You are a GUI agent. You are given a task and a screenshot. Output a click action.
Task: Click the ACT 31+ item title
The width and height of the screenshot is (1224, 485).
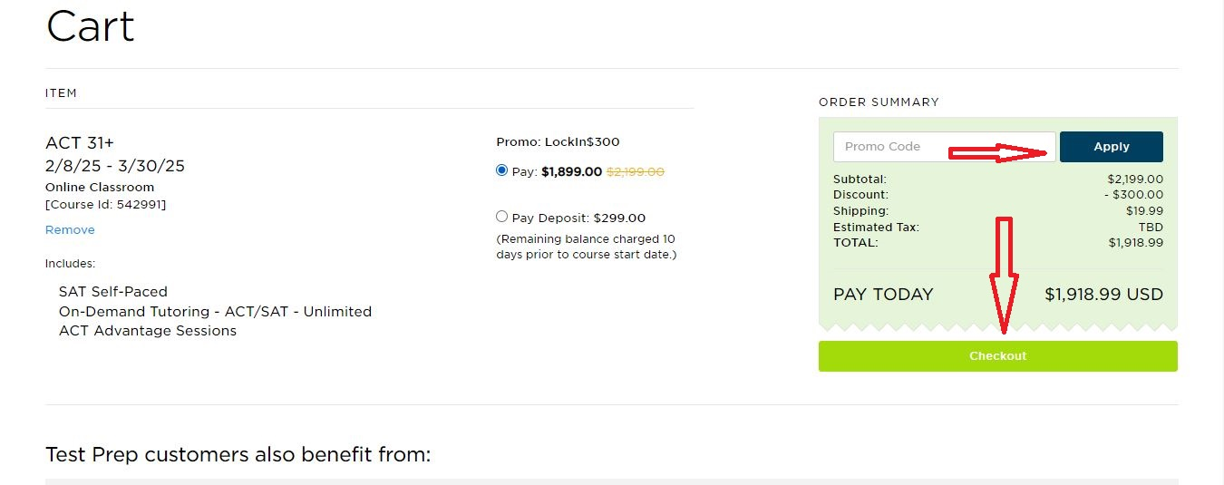(80, 142)
